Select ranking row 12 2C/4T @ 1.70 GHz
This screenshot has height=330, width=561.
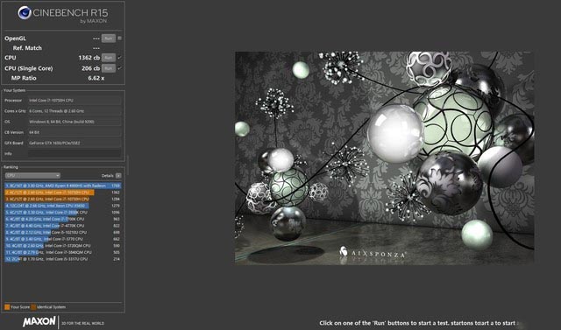(62, 259)
